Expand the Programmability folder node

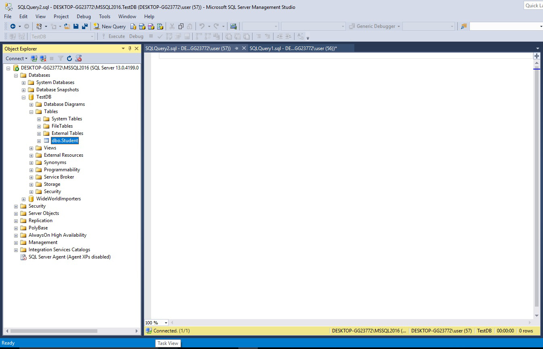(x=32, y=170)
